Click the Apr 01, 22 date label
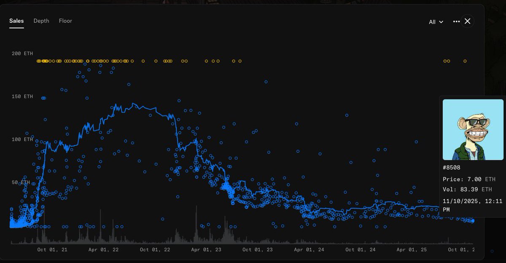 (104, 250)
